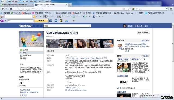The height and width of the screenshot is (100, 174).
Task: Open the third menu bar item
Action: pyautogui.click(x=18, y=1)
